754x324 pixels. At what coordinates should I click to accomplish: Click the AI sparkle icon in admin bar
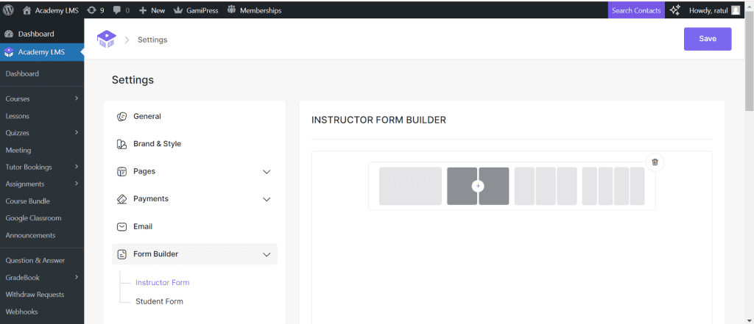coord(674,10)
